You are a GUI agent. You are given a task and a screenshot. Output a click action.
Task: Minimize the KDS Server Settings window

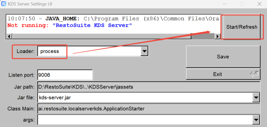pos(224,4)
